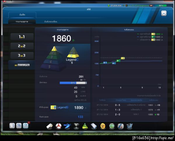Click the 1860 current points score

62,38
